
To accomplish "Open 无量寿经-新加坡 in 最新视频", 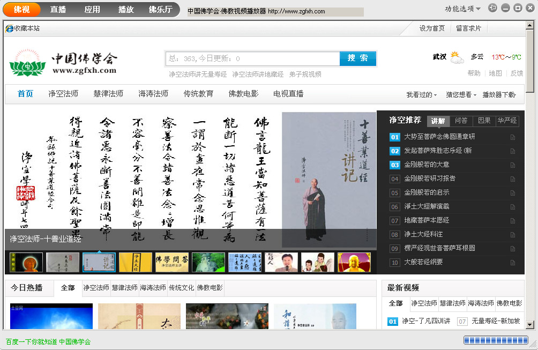I will [496, 321].
